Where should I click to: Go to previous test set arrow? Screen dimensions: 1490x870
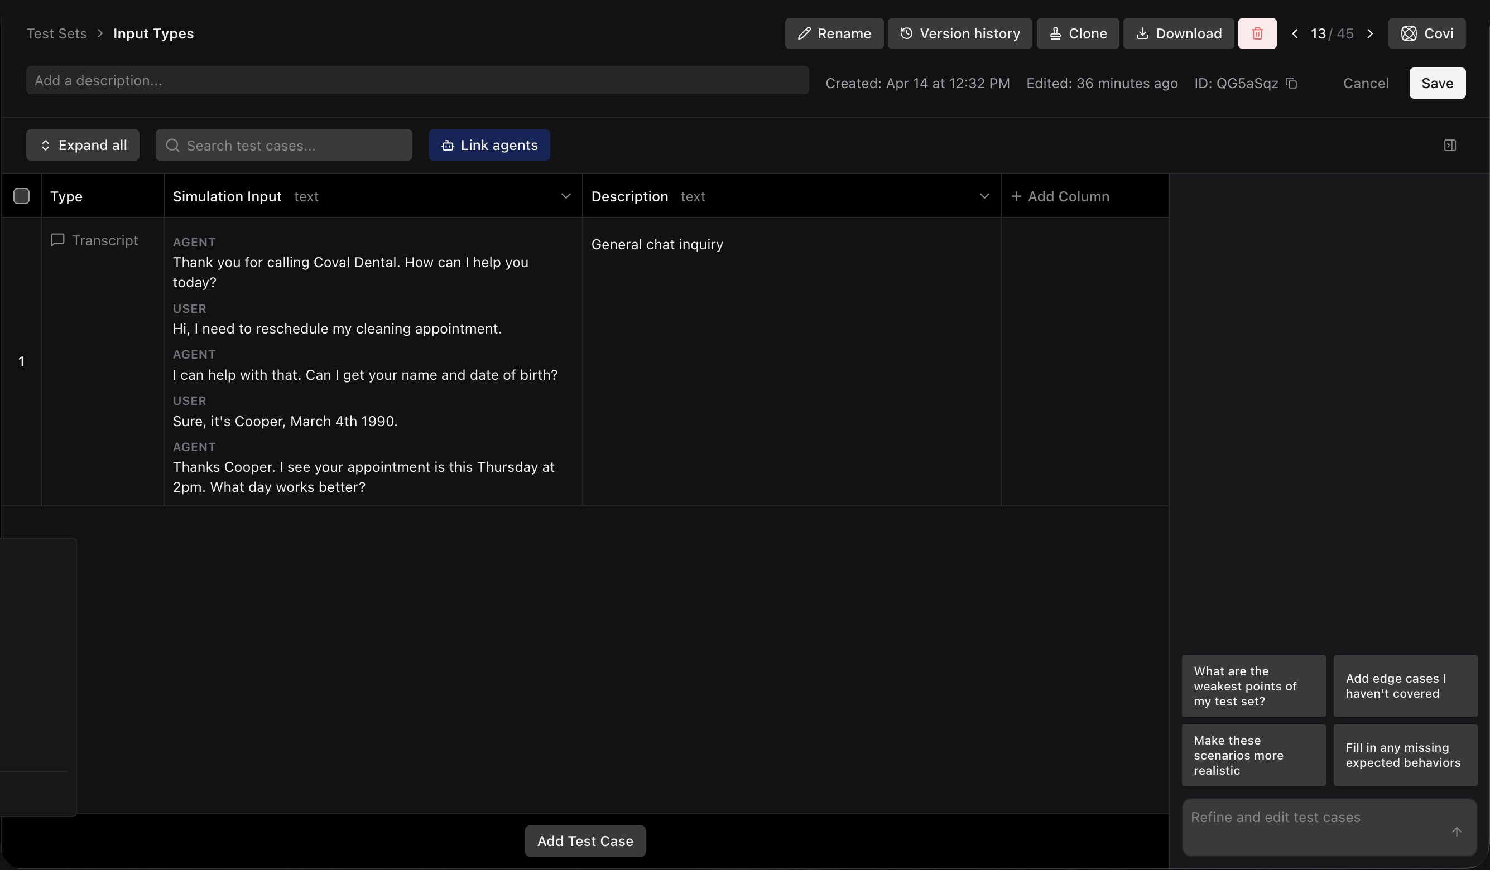(1295, 33)
